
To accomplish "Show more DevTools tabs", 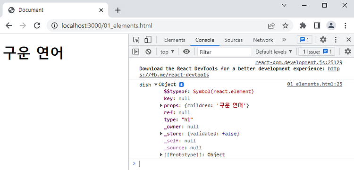I will (x=284, y=40).
